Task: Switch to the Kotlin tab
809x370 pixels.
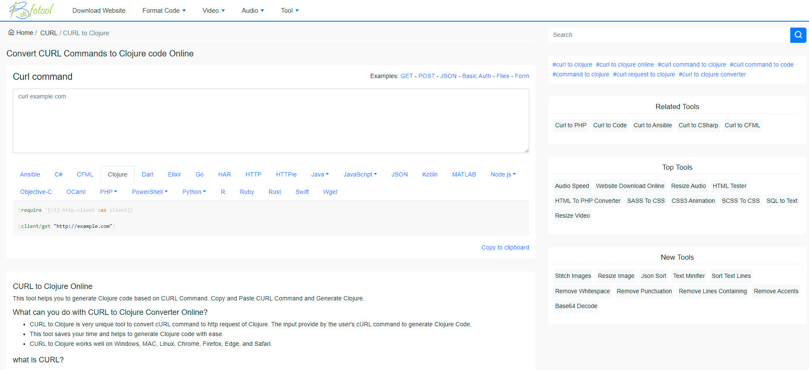Action: [429, 174]
